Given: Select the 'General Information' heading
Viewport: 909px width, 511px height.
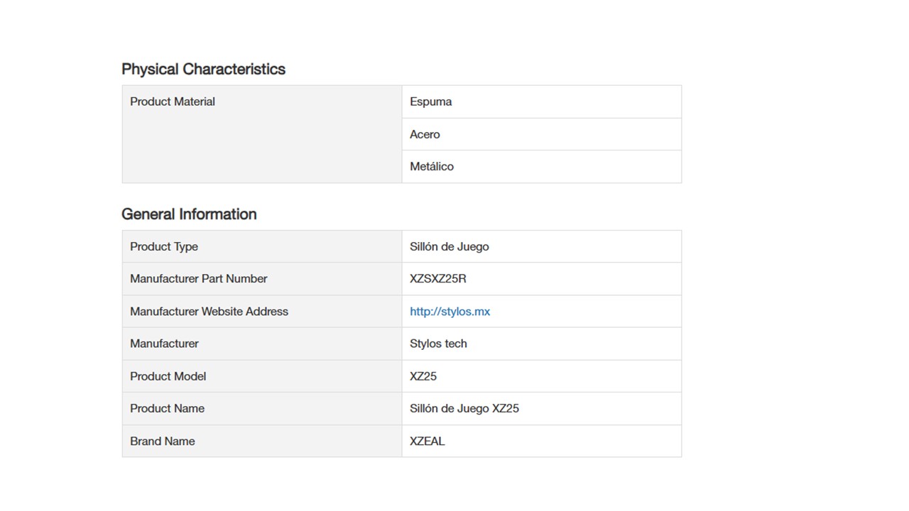Looking at the screenshot, I should pyautogui.click(x=189, y=214).
